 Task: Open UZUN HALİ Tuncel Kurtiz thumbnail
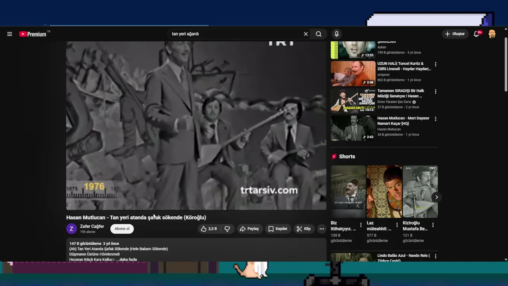tap(353, 73)
